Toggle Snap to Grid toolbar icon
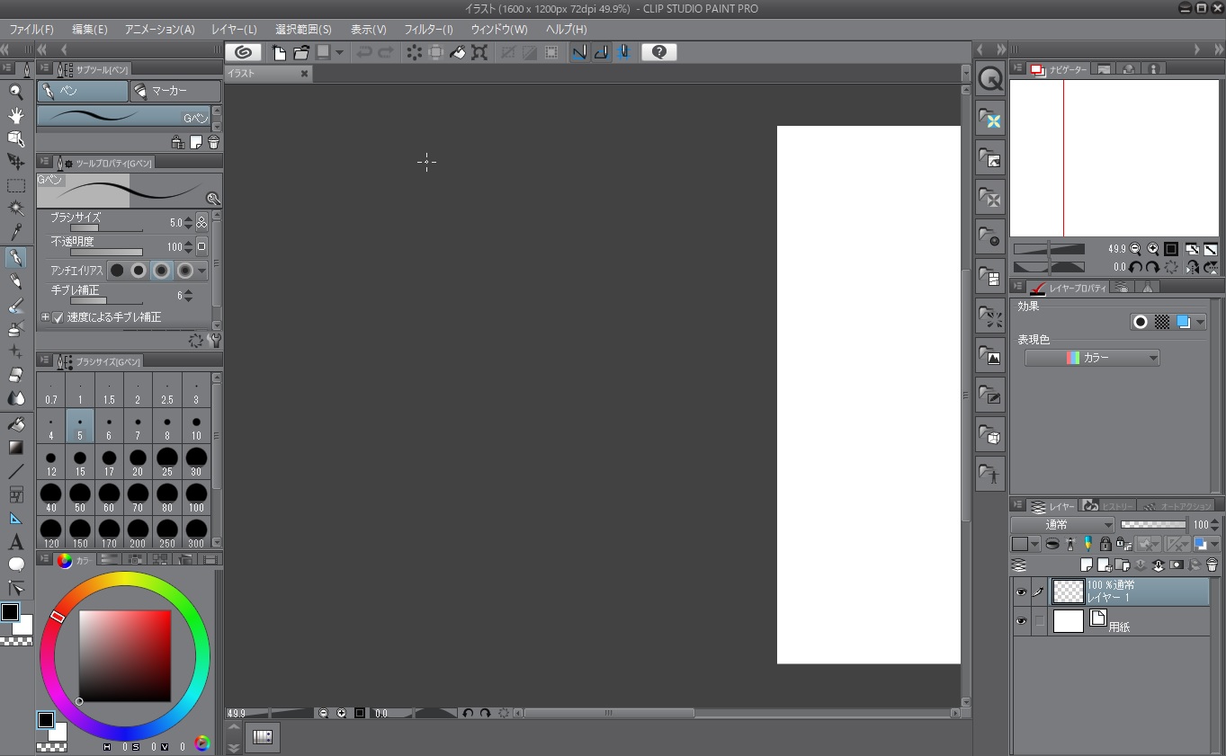This screenshot has height=756, width=1226. [622, 52]
